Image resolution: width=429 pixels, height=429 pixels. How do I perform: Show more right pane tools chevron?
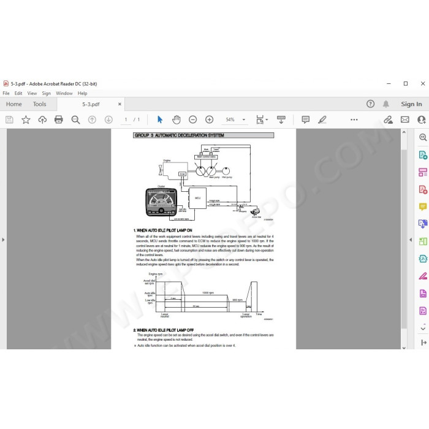click(x=423, y=328)
